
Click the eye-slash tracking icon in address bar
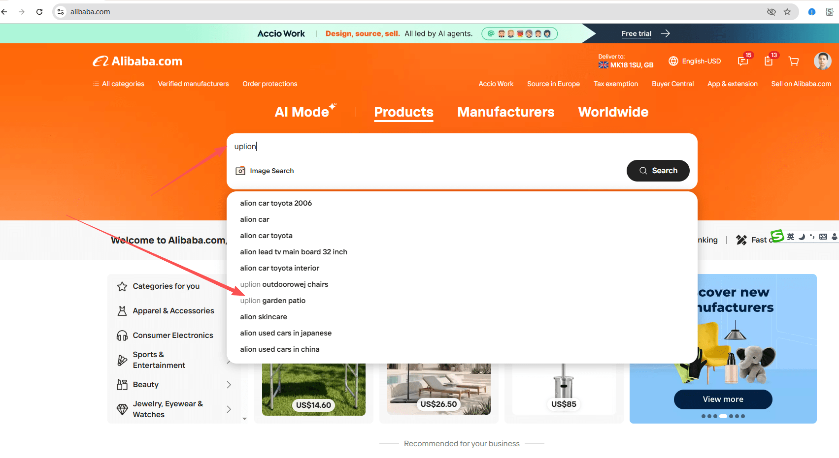772,12
